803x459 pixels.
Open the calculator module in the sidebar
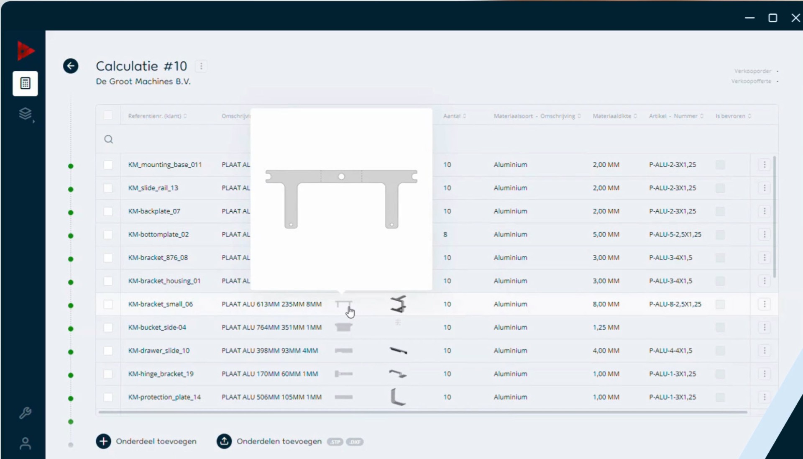25,83
